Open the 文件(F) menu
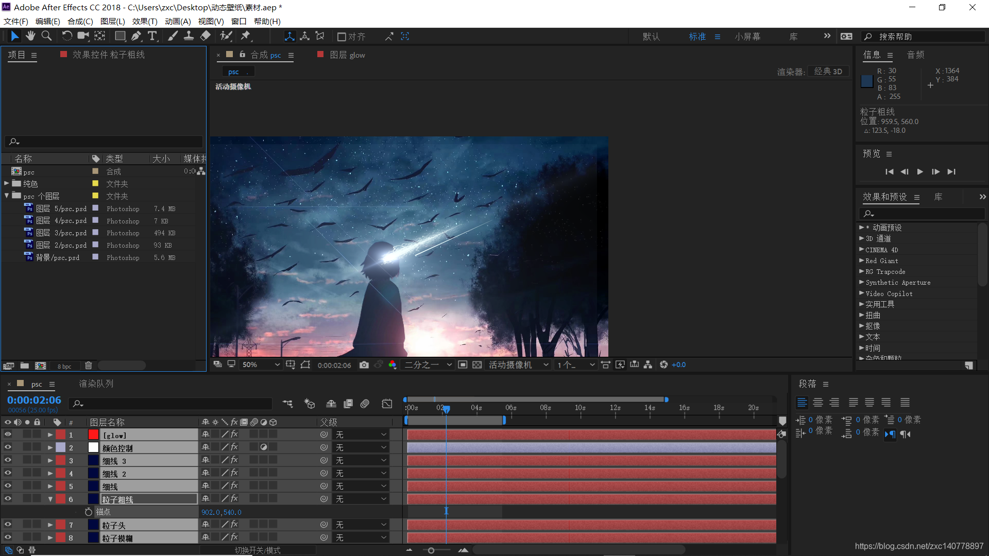Image resolution: width=989 pixels, height=556 pixels. (15, 21)
